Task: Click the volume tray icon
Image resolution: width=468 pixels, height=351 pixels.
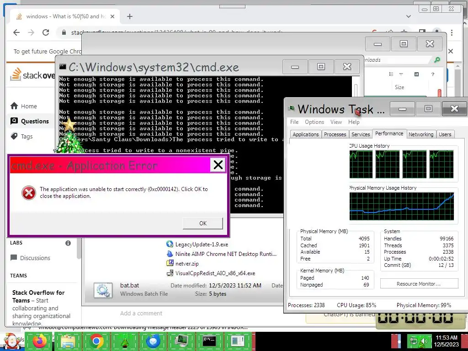Action: (x=423, y=341)
